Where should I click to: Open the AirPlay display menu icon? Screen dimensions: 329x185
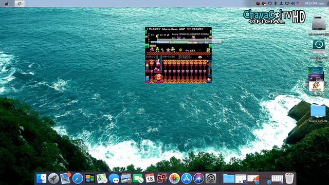[x=287, y=4]
